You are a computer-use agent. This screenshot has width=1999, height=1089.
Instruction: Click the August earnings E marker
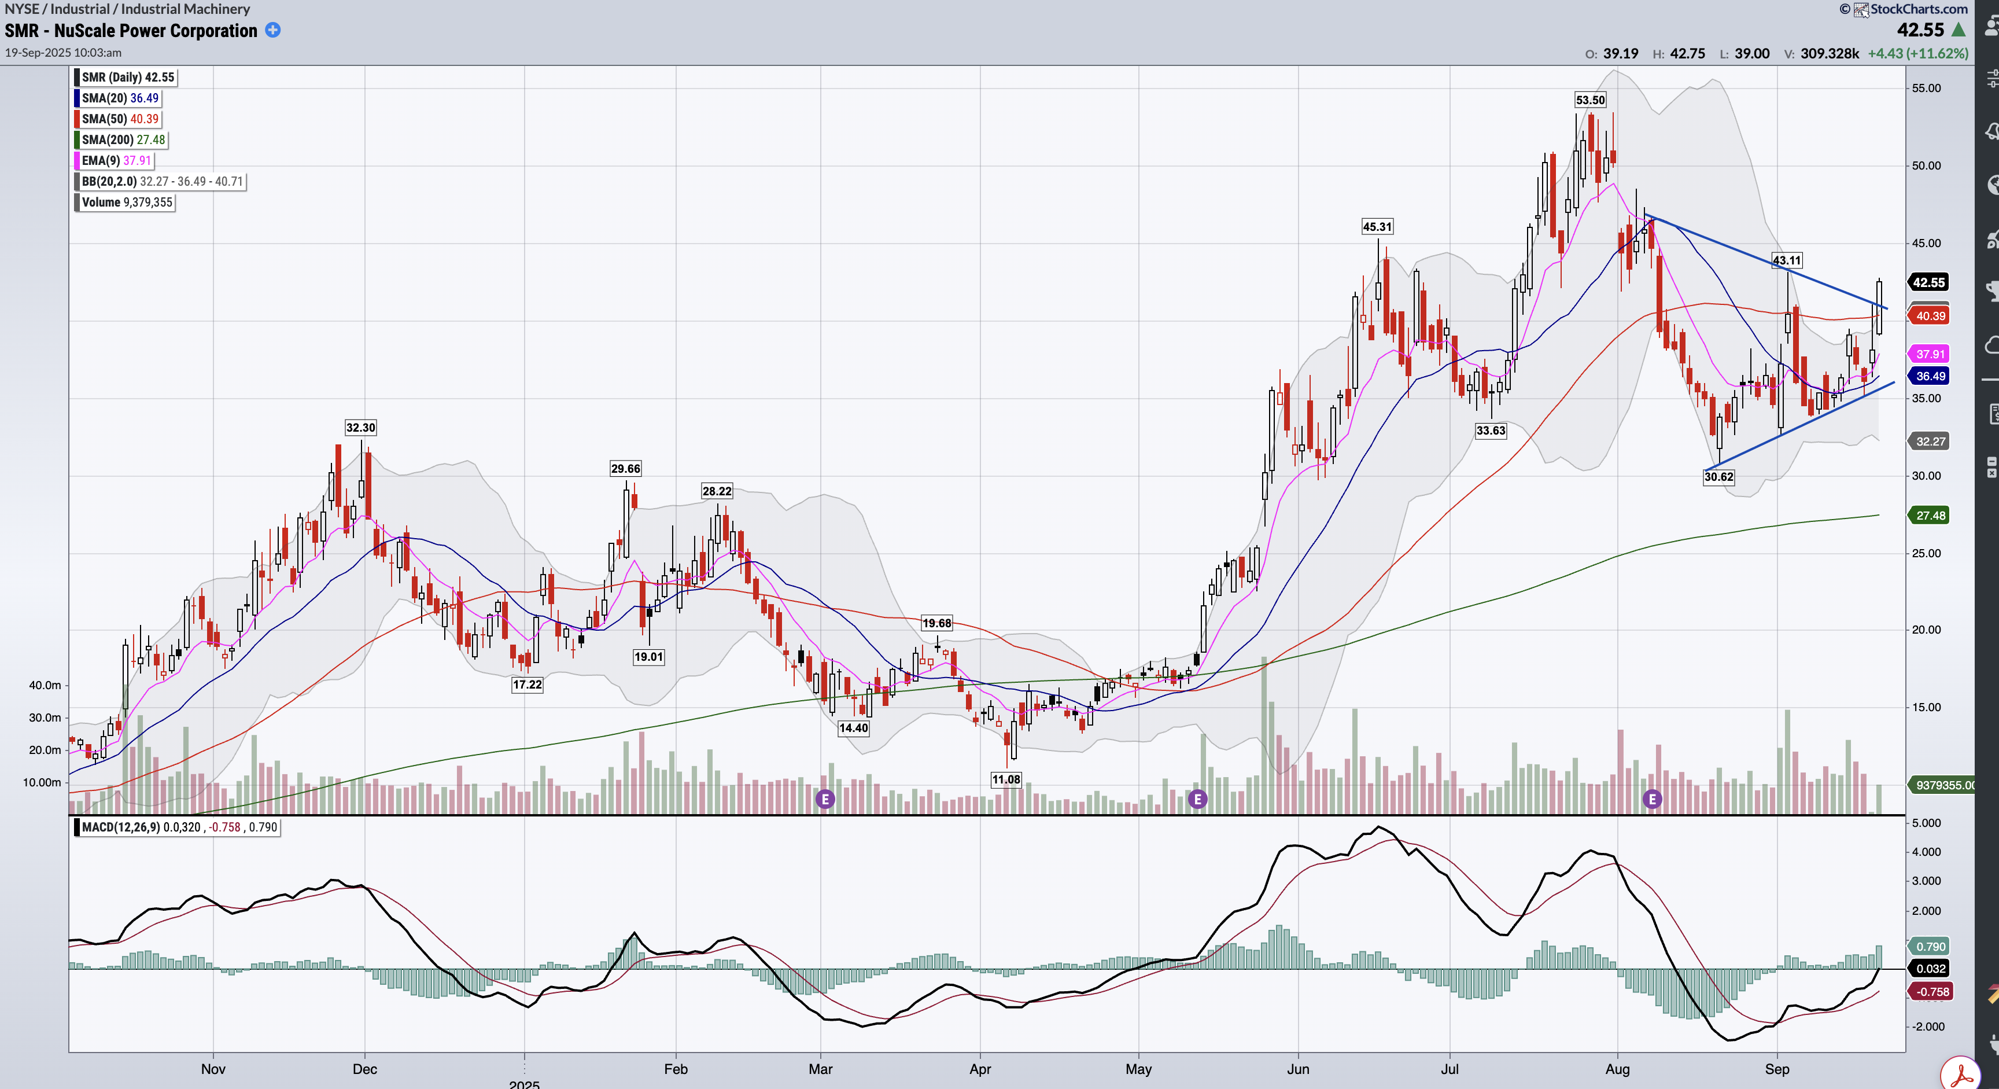click(x=1652, y=799)
